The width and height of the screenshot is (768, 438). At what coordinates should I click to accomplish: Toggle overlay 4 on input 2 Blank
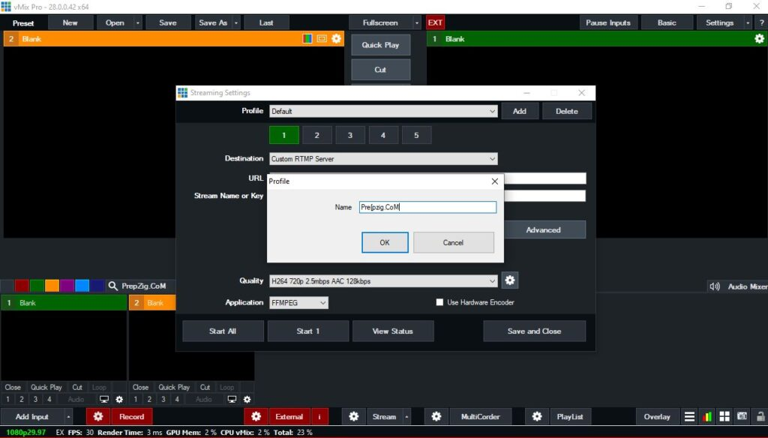(177, 399)
